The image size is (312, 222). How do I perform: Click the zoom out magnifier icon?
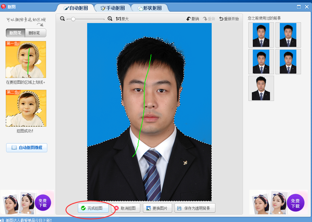63,19
